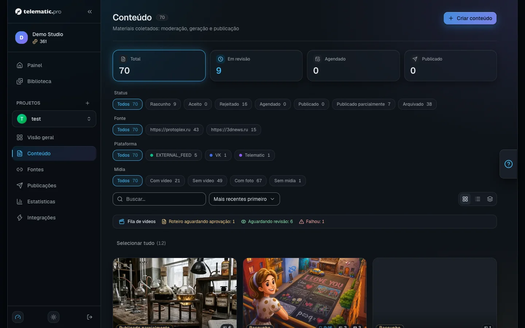
Task: Filter status by Rascunho 9
Action: (x=163, y=104)
